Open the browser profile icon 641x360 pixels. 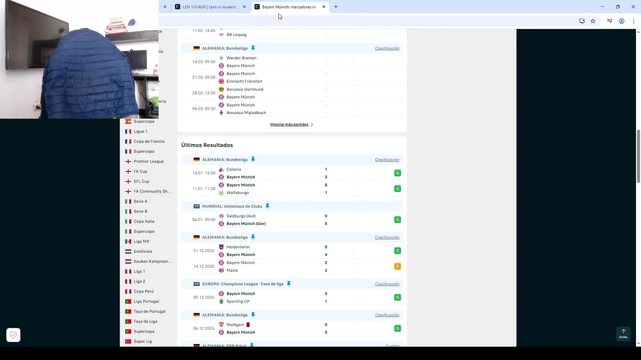pos(621,21)
